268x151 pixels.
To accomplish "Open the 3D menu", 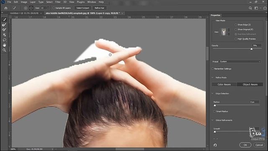I will coord(65,2).
